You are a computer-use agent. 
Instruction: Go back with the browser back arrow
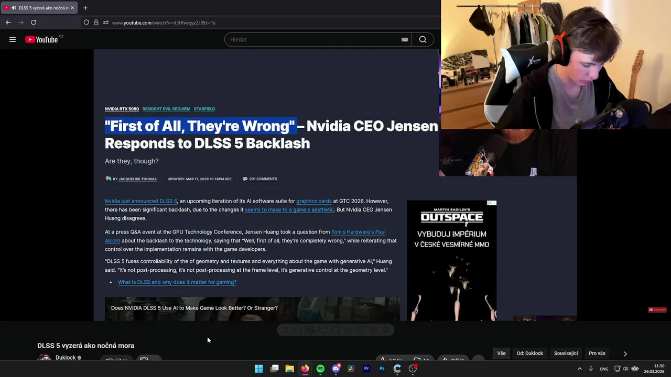pos(8,23)
